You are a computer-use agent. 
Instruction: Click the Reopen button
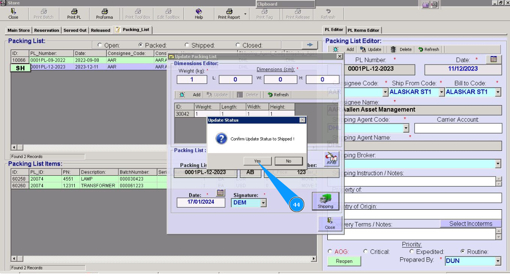(344, 261)
